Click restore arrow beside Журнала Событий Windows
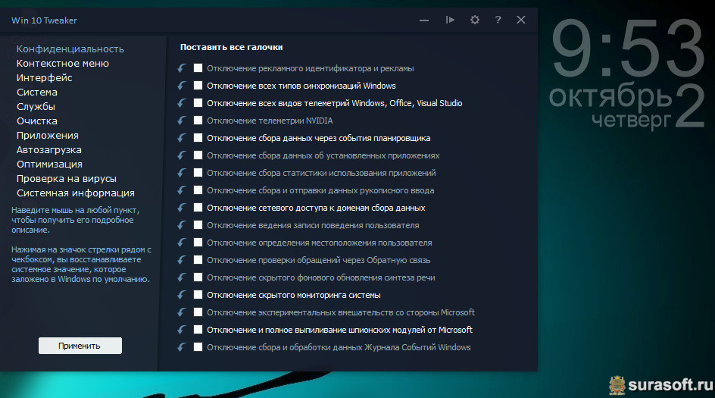Viewport: 715px width, 398px height. tap(182, 347)
